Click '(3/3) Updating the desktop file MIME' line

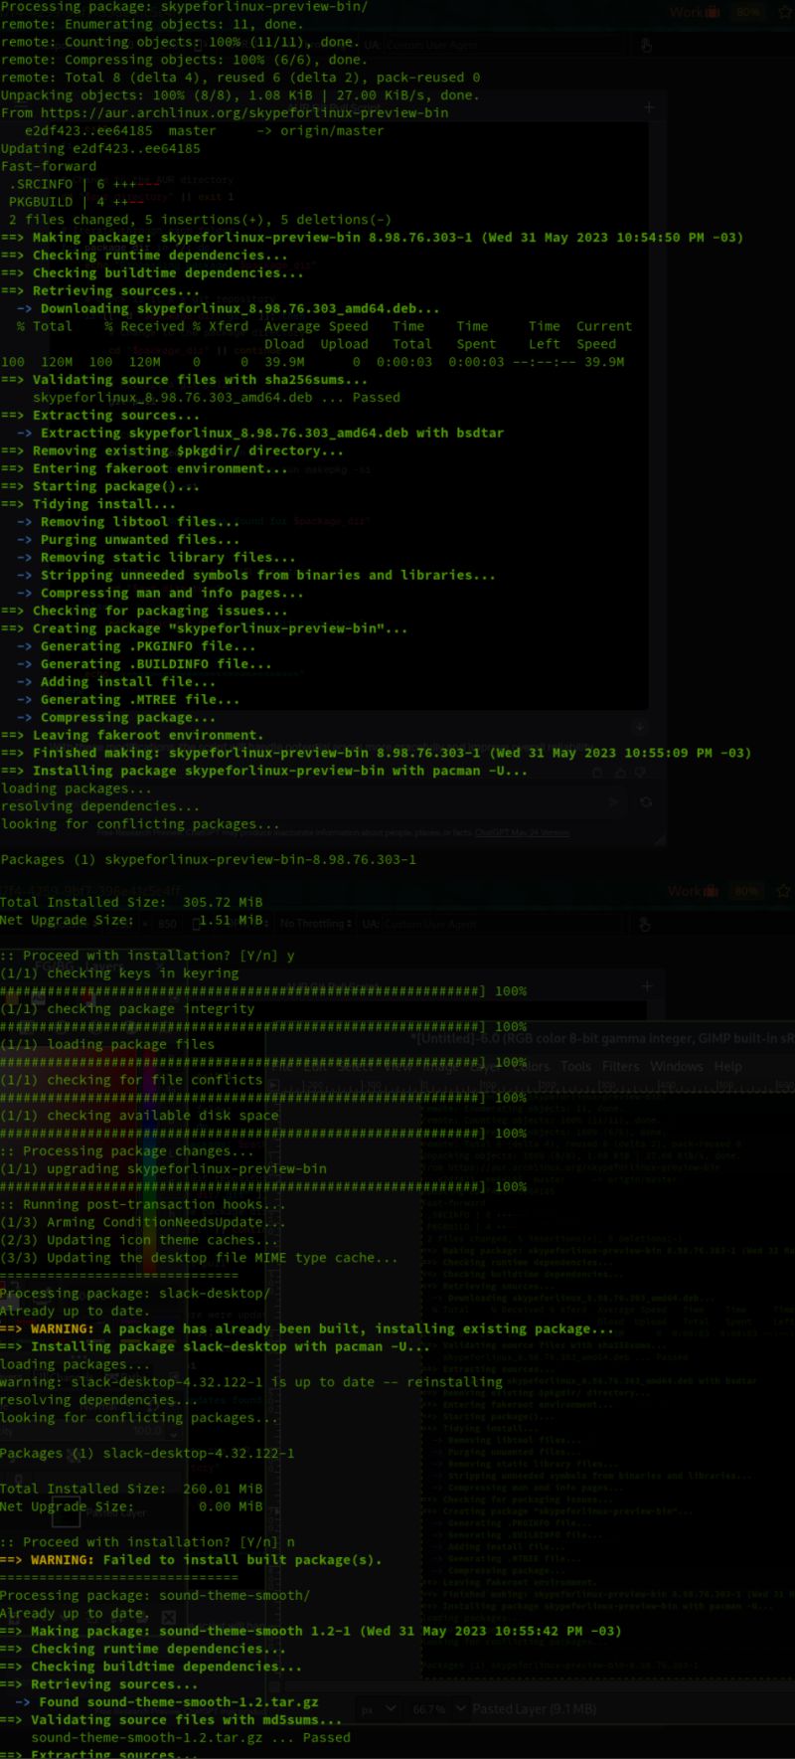[199, 1258]
